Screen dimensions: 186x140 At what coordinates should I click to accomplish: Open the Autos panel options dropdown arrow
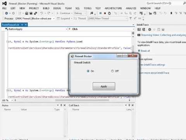(58, 105)
